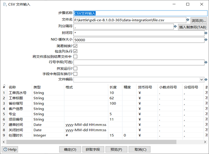Screen dimensions: 209x154
Task: Toggle the 包含列头行 checkbox
Action: click(x=75, y=51)
